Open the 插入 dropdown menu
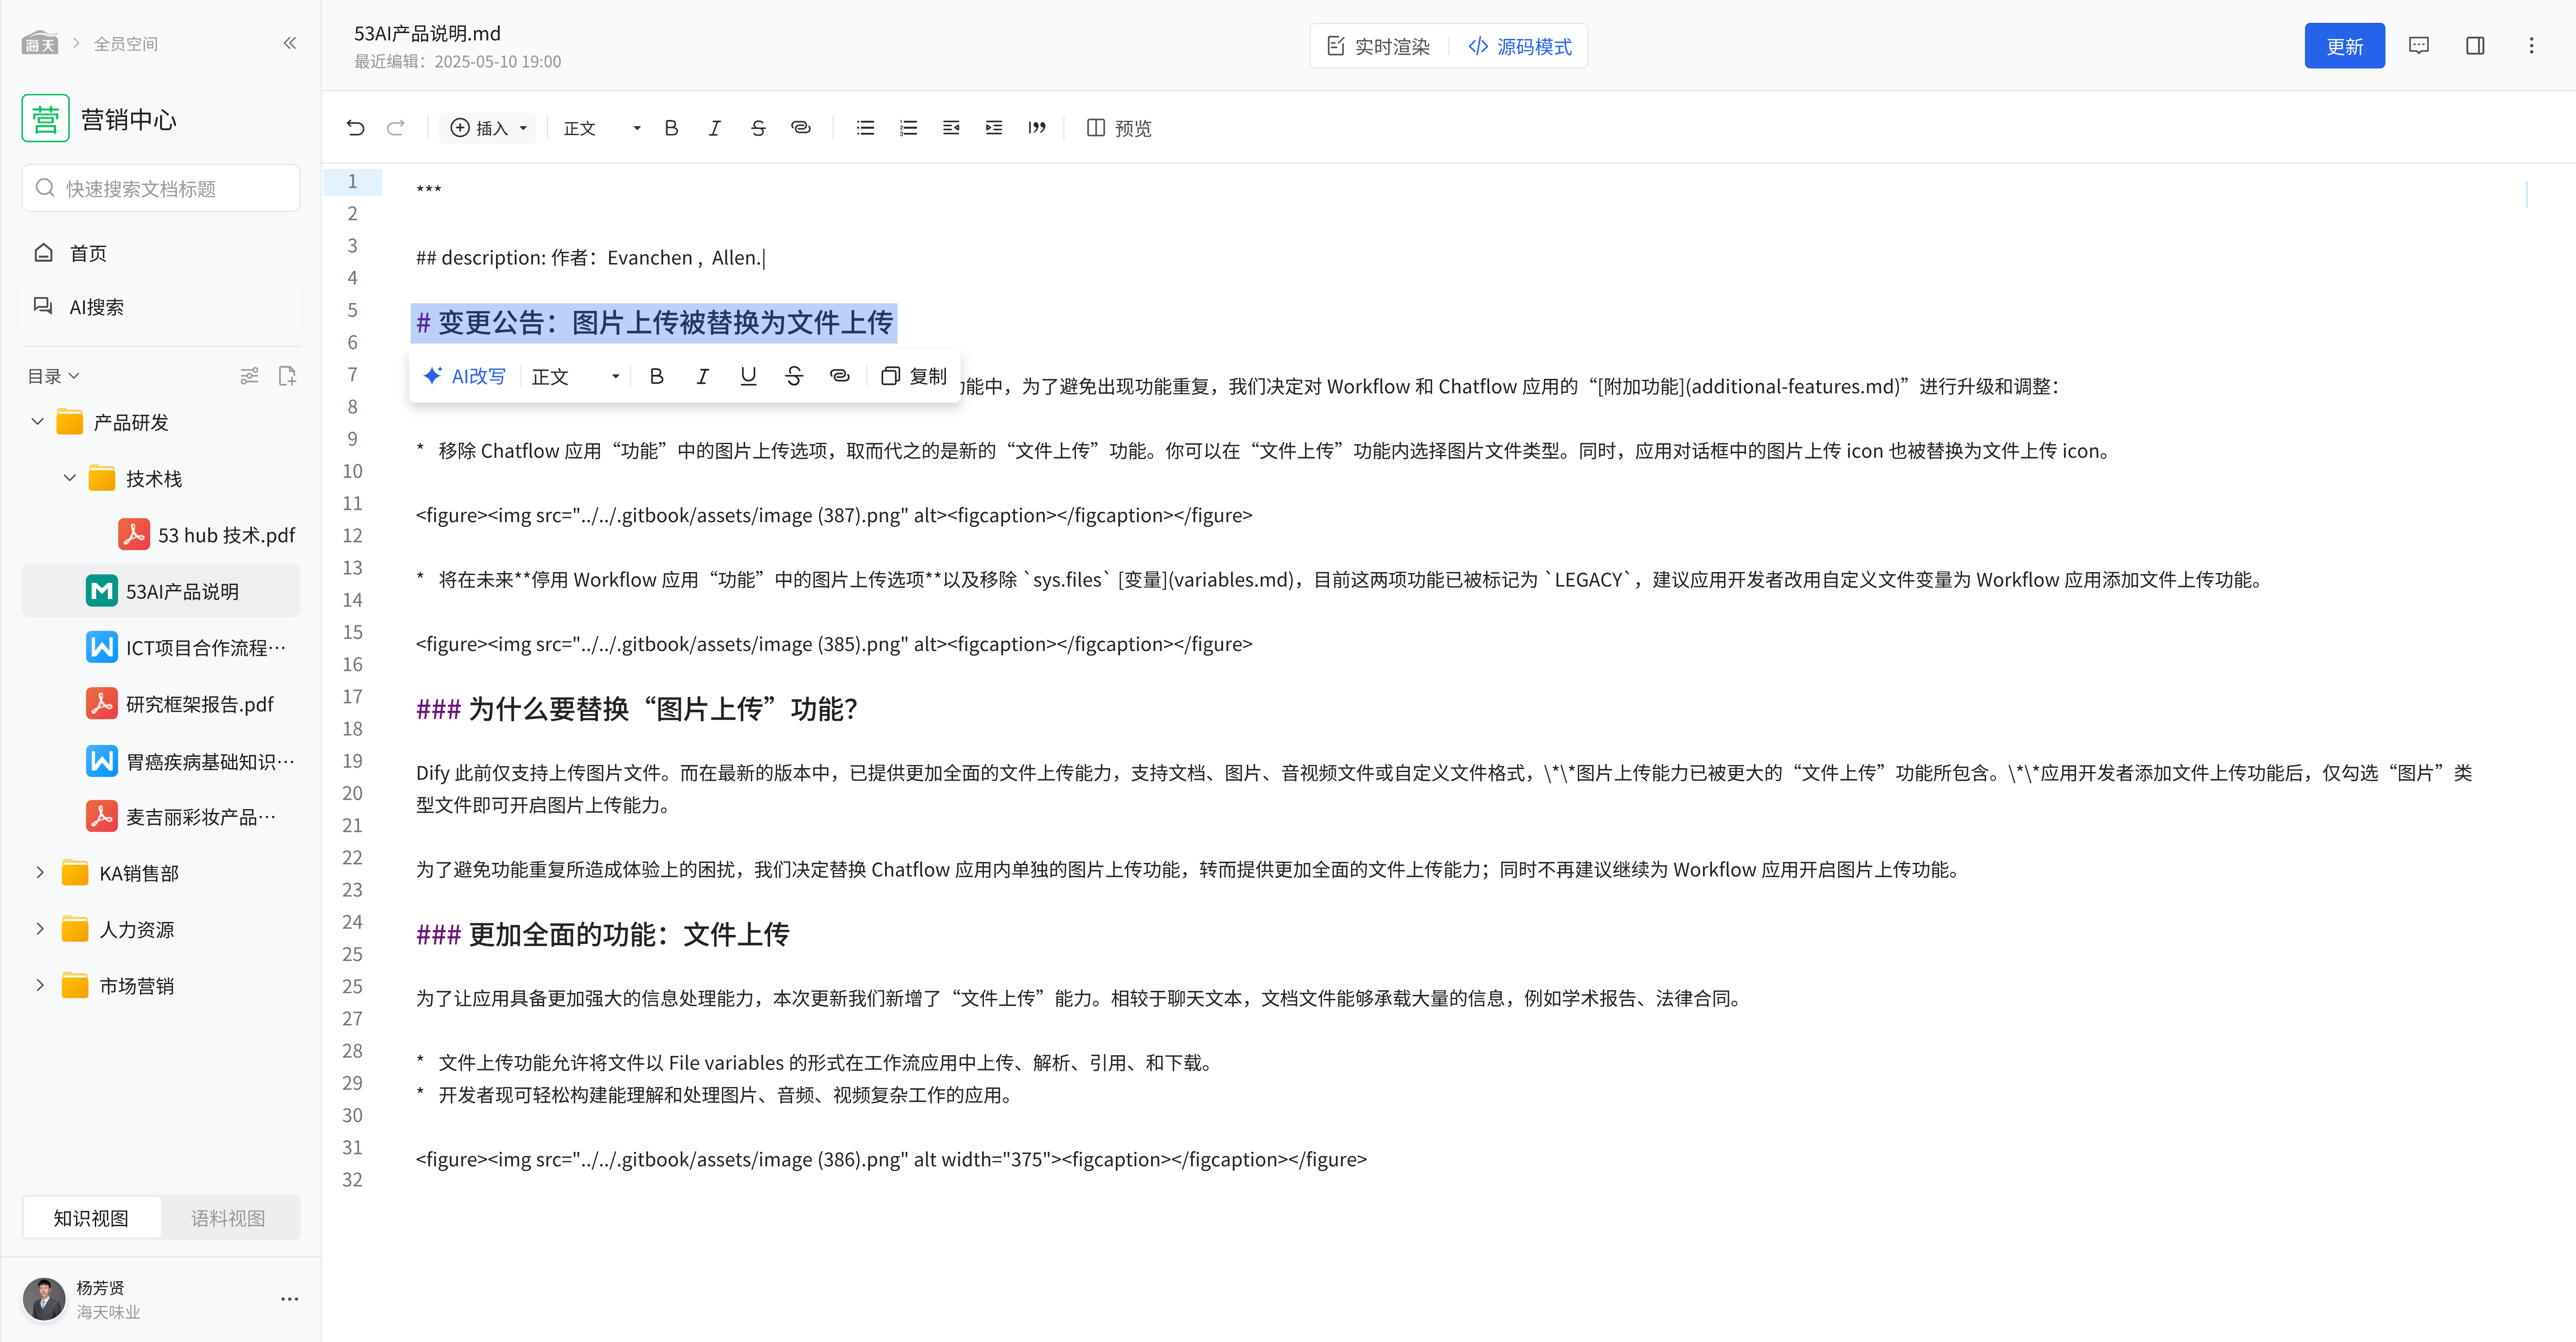 coord(488,128)
